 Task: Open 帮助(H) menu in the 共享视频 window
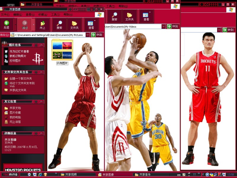123,6
